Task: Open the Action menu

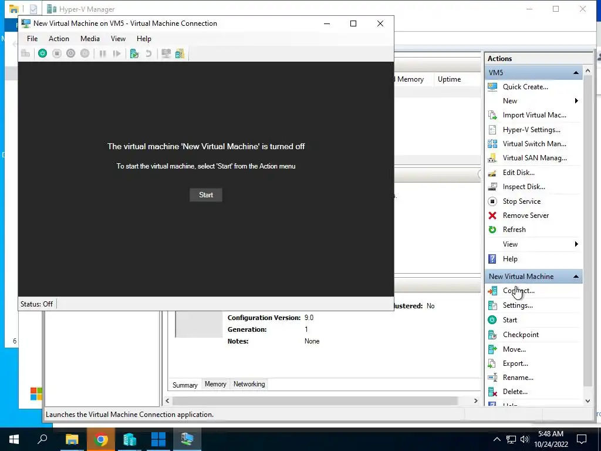Action: pos(59,39)
